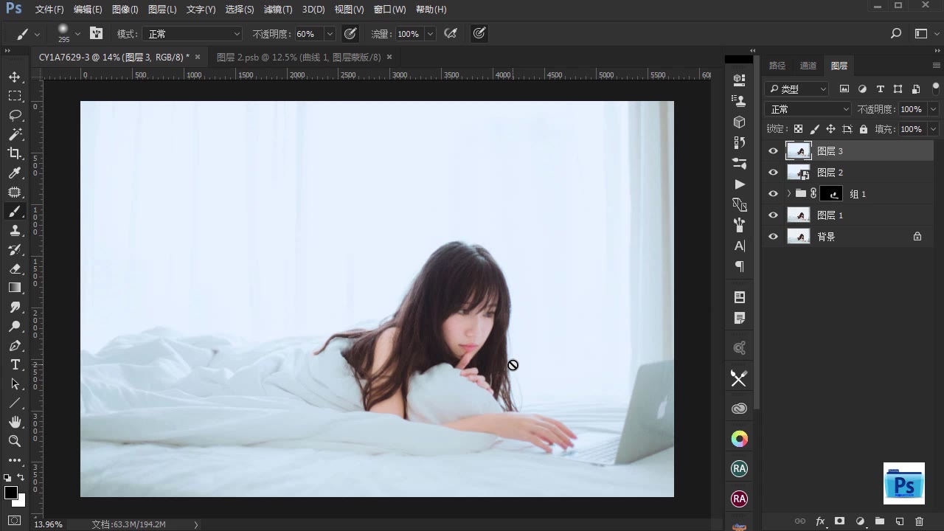Image resolution: width=944 pixels, height=531 pixels.
Task: Open the Character panel icon
Action: coord(739,246)
